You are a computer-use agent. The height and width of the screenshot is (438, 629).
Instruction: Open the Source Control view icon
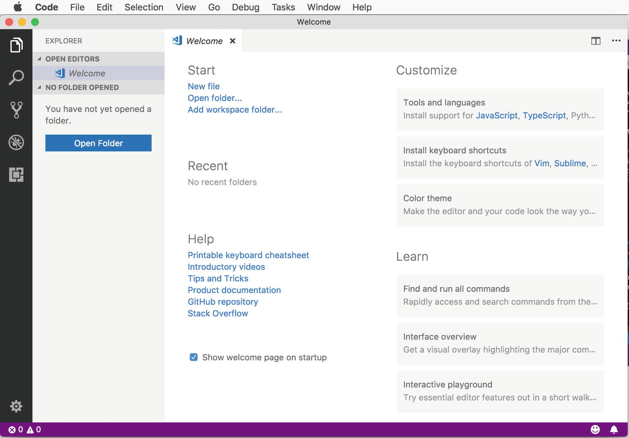point(16,110)
